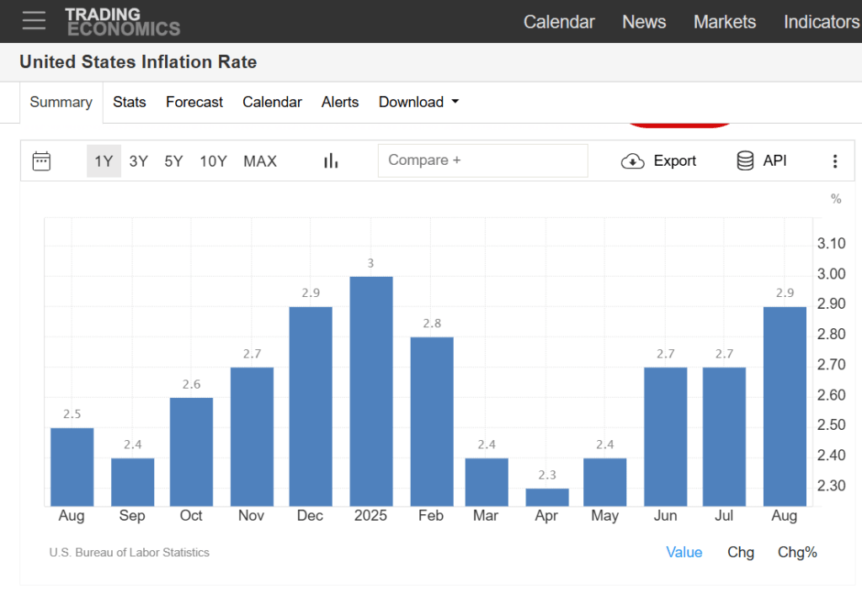
Task: Click the Trading Economics logo
Action: coord(122,22)
